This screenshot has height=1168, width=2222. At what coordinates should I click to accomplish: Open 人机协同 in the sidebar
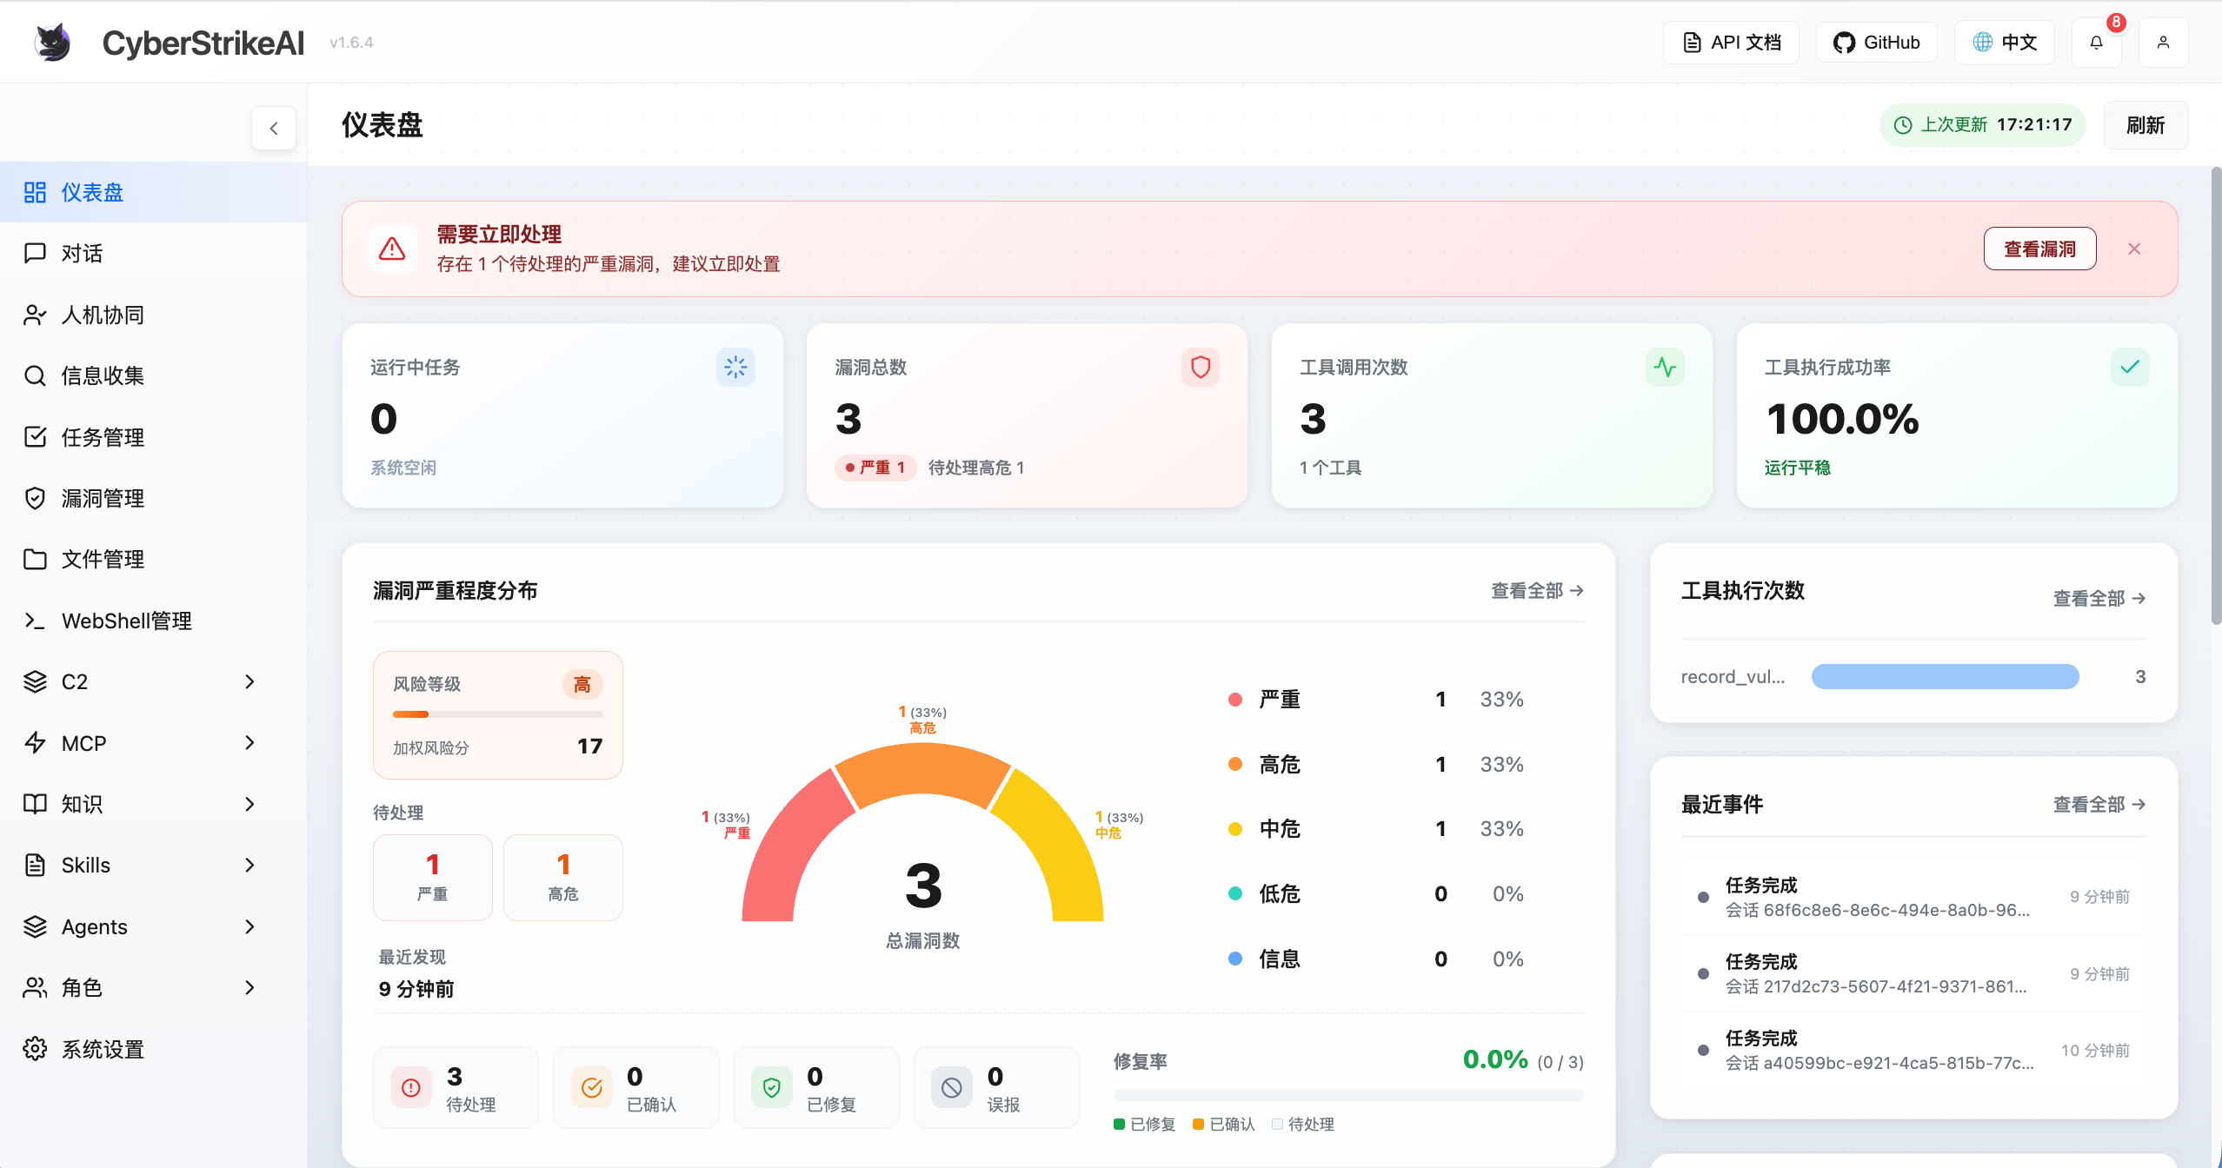coord(153,315)
